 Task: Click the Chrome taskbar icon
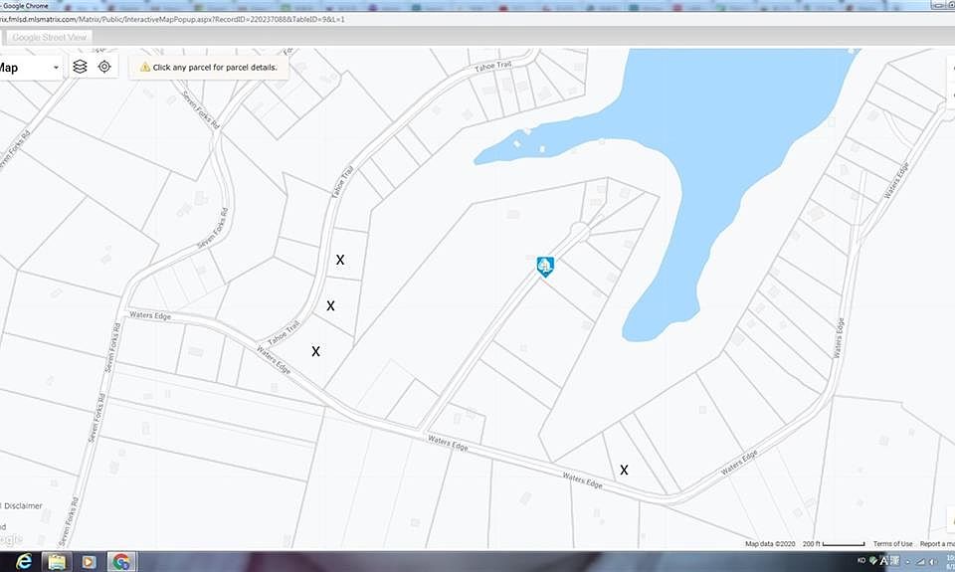[x=121, y=561]
